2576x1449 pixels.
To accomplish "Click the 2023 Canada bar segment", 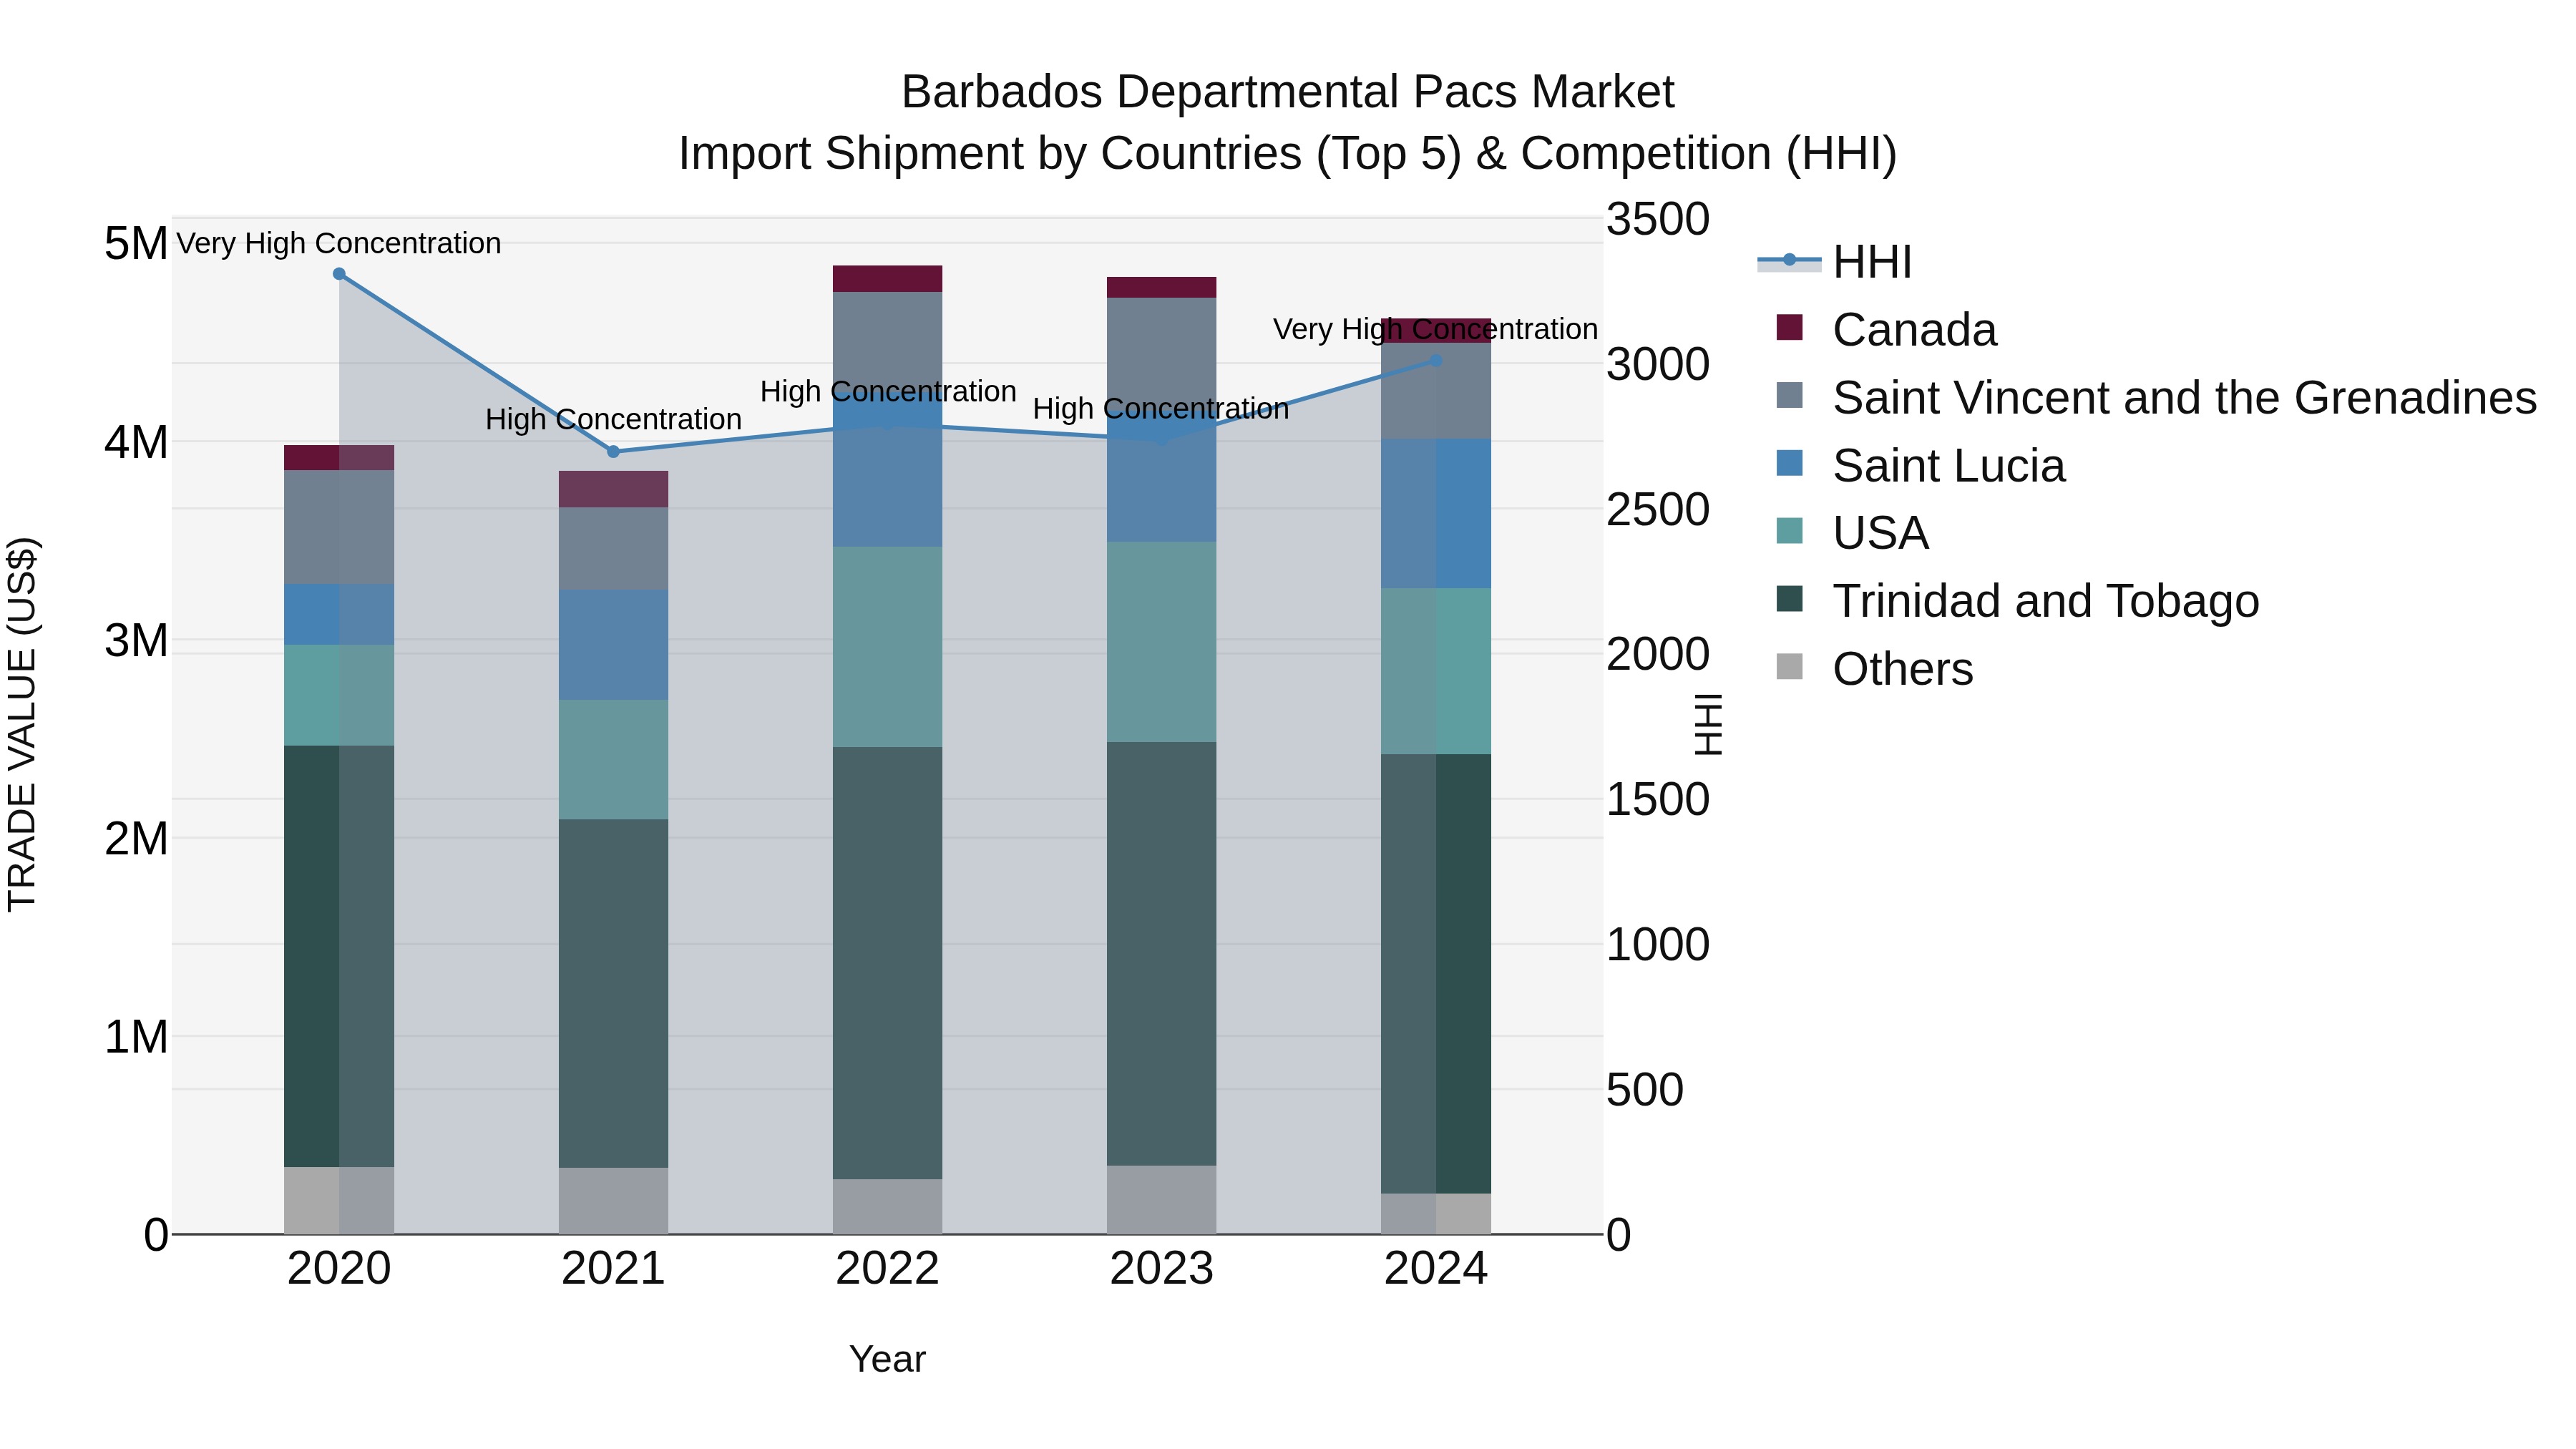I will click(x=1161, y=288).
